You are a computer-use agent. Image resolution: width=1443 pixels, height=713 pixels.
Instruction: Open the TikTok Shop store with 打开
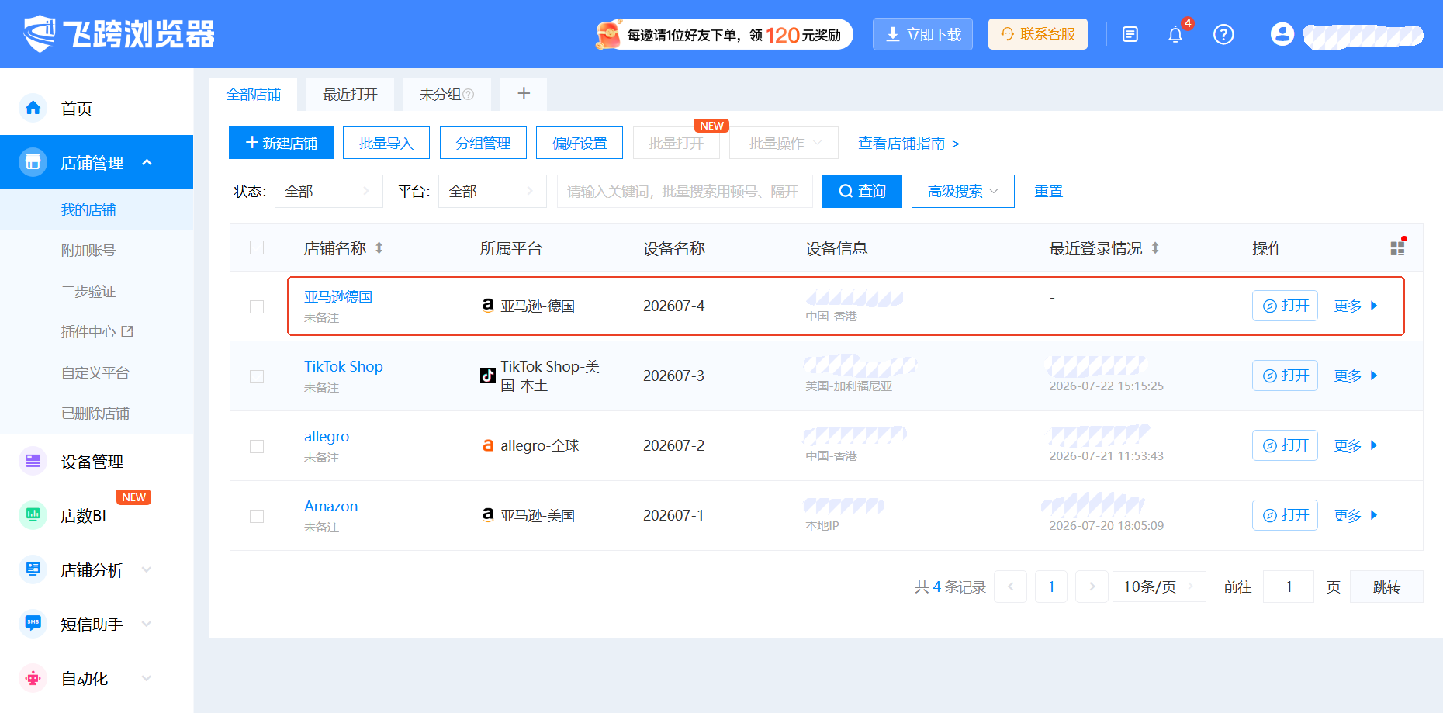[x=1285, y=376]
